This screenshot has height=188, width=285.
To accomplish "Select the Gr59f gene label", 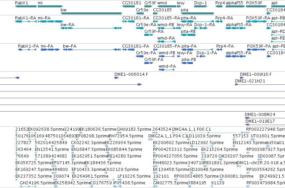I will tap(150, 3).
